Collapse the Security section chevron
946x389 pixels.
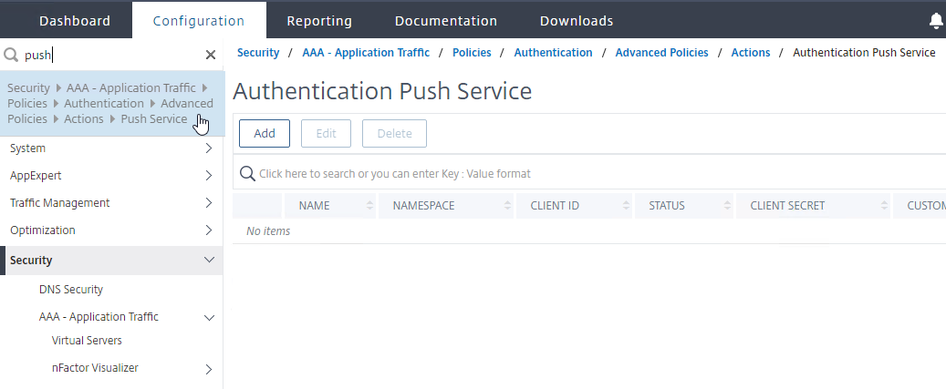[209, 261]
